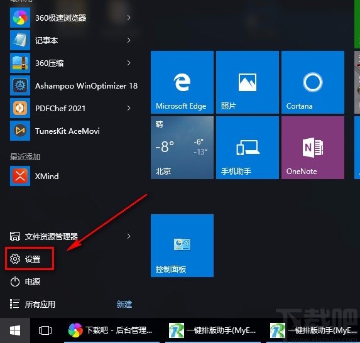Open the 360极速浏览器 app icon

[20, 18]
